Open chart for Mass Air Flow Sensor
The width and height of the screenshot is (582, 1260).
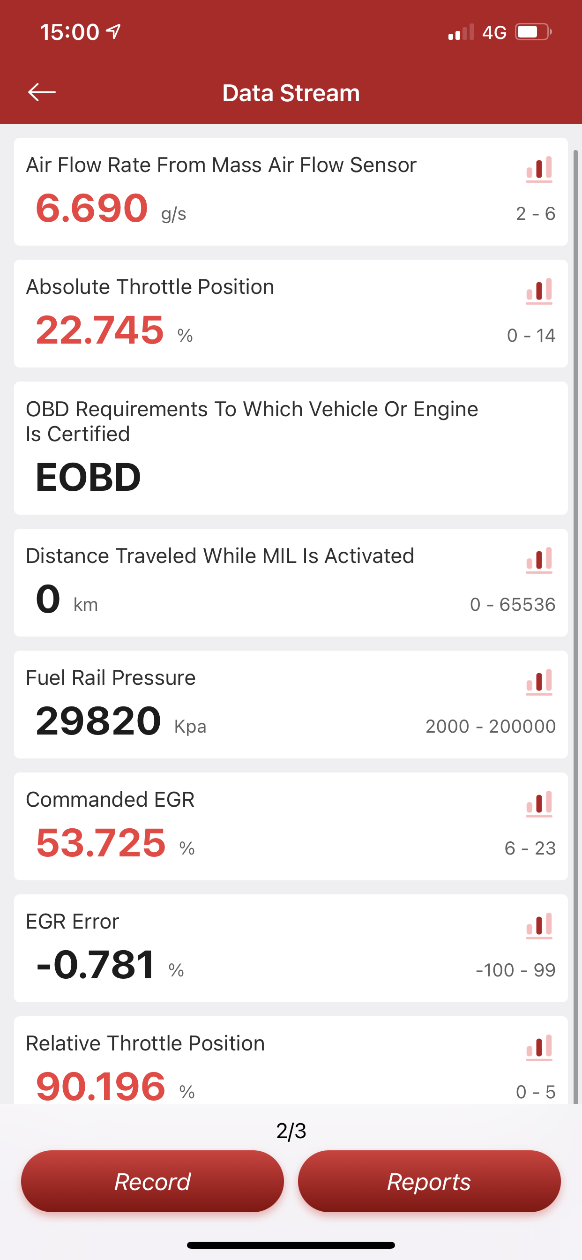coord(539,169)
